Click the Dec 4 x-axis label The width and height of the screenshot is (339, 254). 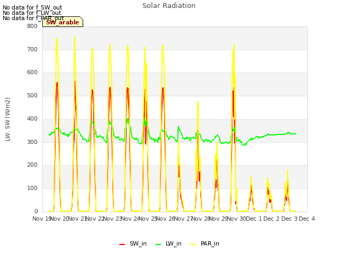pyautogui.click(x=307, y=219)
